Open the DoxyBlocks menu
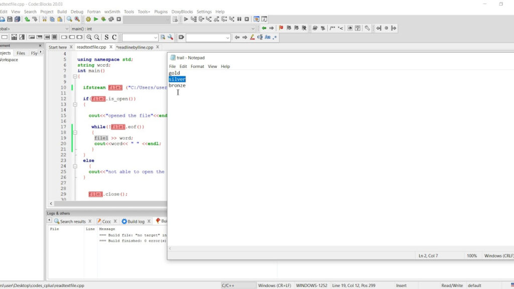The height and width of the screenshot is (289, 514). (182, 12)
